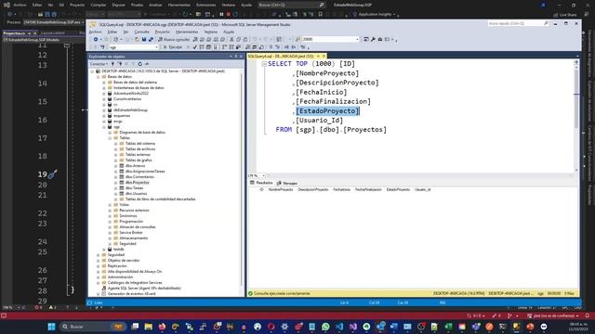Click the EstadoProyecto results column header
Image resolution: width=595 pixels, height=334 pixels.
point(398,189)
